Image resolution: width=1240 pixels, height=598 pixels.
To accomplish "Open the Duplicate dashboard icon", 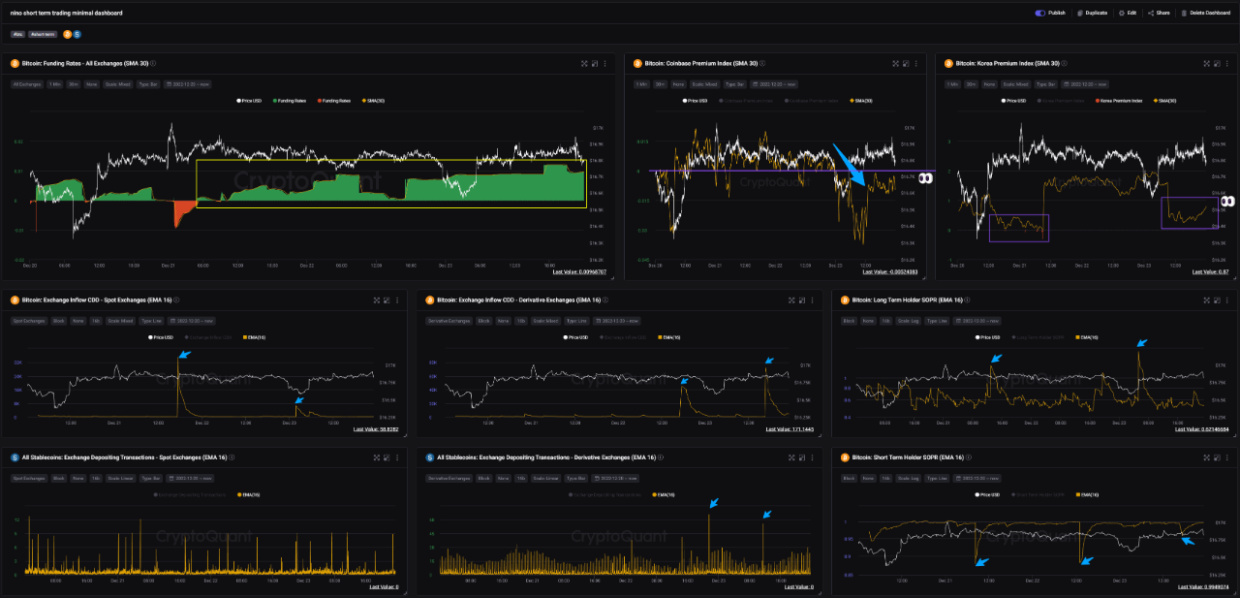I will [x=1080, y=13].
